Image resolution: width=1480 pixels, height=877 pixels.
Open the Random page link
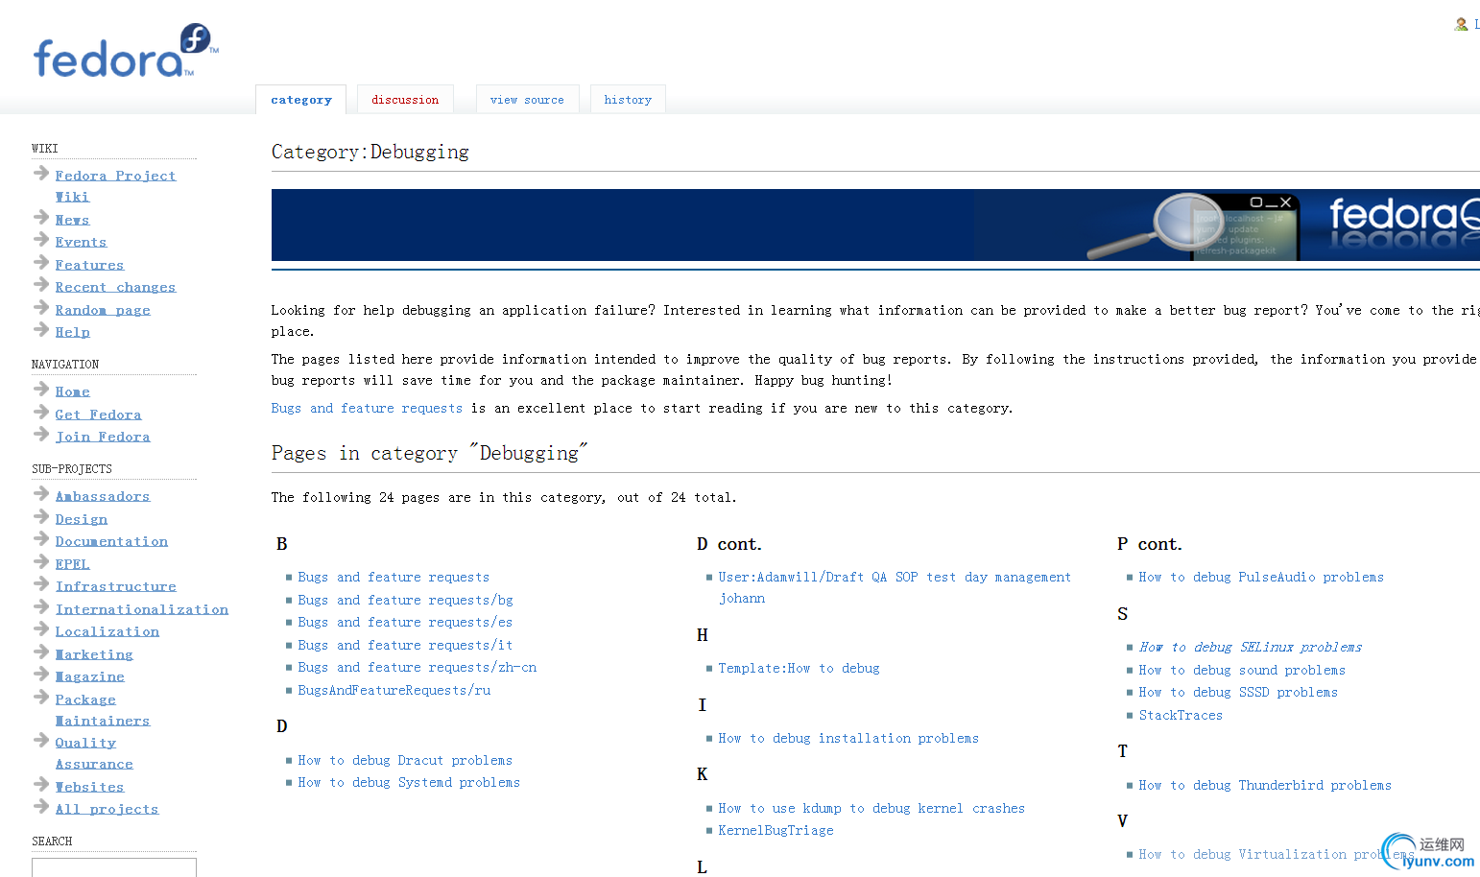click(103, 310)
